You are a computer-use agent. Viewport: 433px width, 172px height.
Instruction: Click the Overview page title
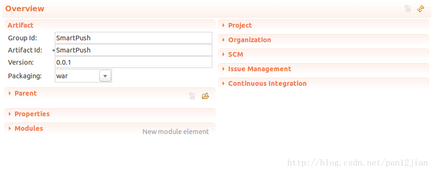point(24,8)
